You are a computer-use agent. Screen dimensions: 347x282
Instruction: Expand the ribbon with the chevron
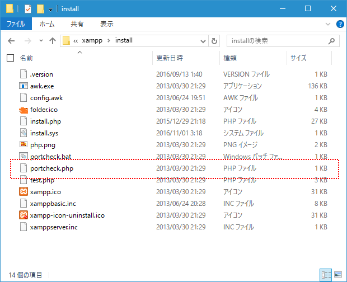tap(328, 24)
